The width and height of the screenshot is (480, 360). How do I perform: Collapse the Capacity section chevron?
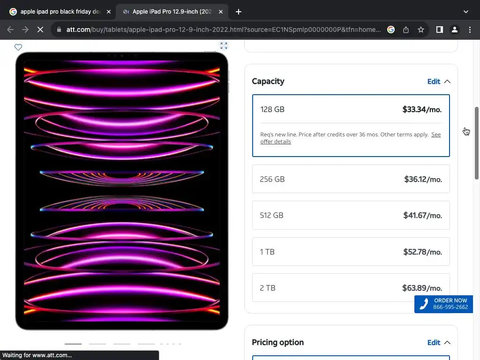447,82
